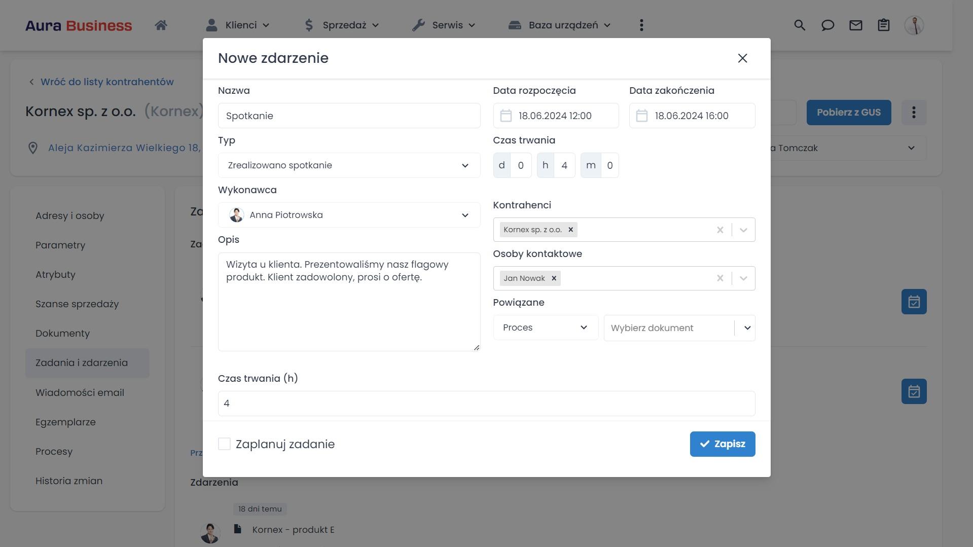Open the Data zakończenia calendar icon
Screen dimensions: 973x547
point(641,116)
